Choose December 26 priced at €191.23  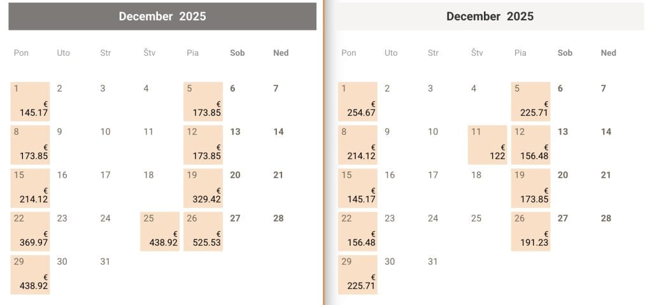tap(530, 231)
